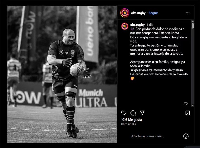Click the scrollbar down arrow in comments
This screenshot has width=200, height=148.
(193, 105)
